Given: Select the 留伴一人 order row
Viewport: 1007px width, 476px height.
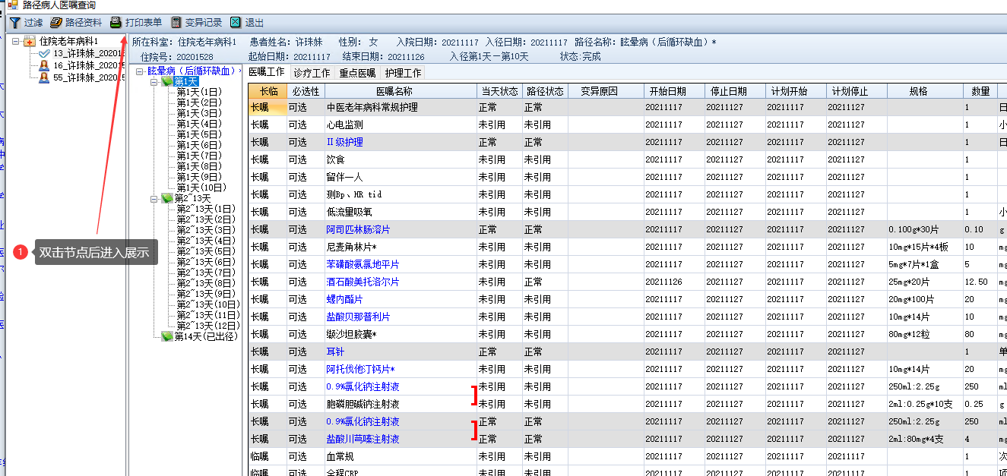Looking at the screenshot, I should point(628,177).
